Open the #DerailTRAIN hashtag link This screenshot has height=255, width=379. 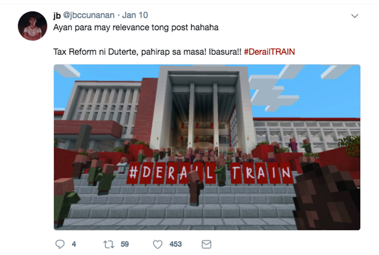tap(269, 52)
